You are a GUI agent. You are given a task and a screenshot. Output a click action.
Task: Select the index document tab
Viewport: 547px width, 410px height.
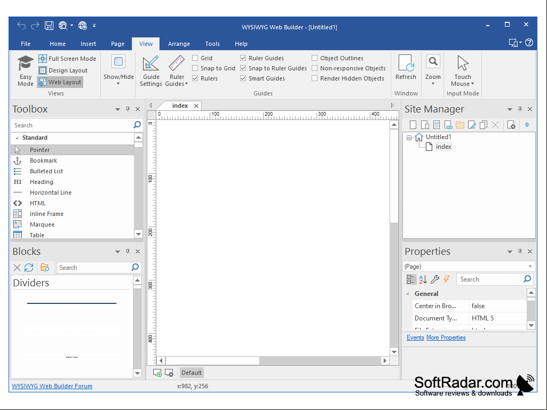click(x=180, y=106)
